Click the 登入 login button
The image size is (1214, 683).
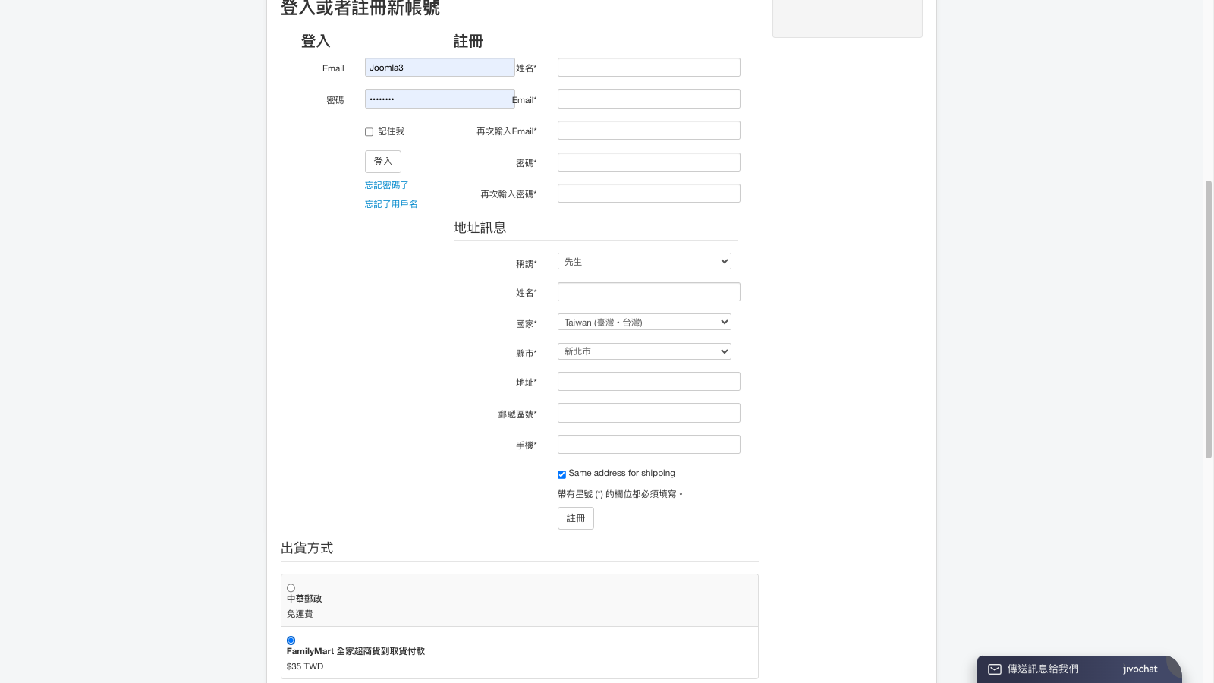[x=383, y=162]
